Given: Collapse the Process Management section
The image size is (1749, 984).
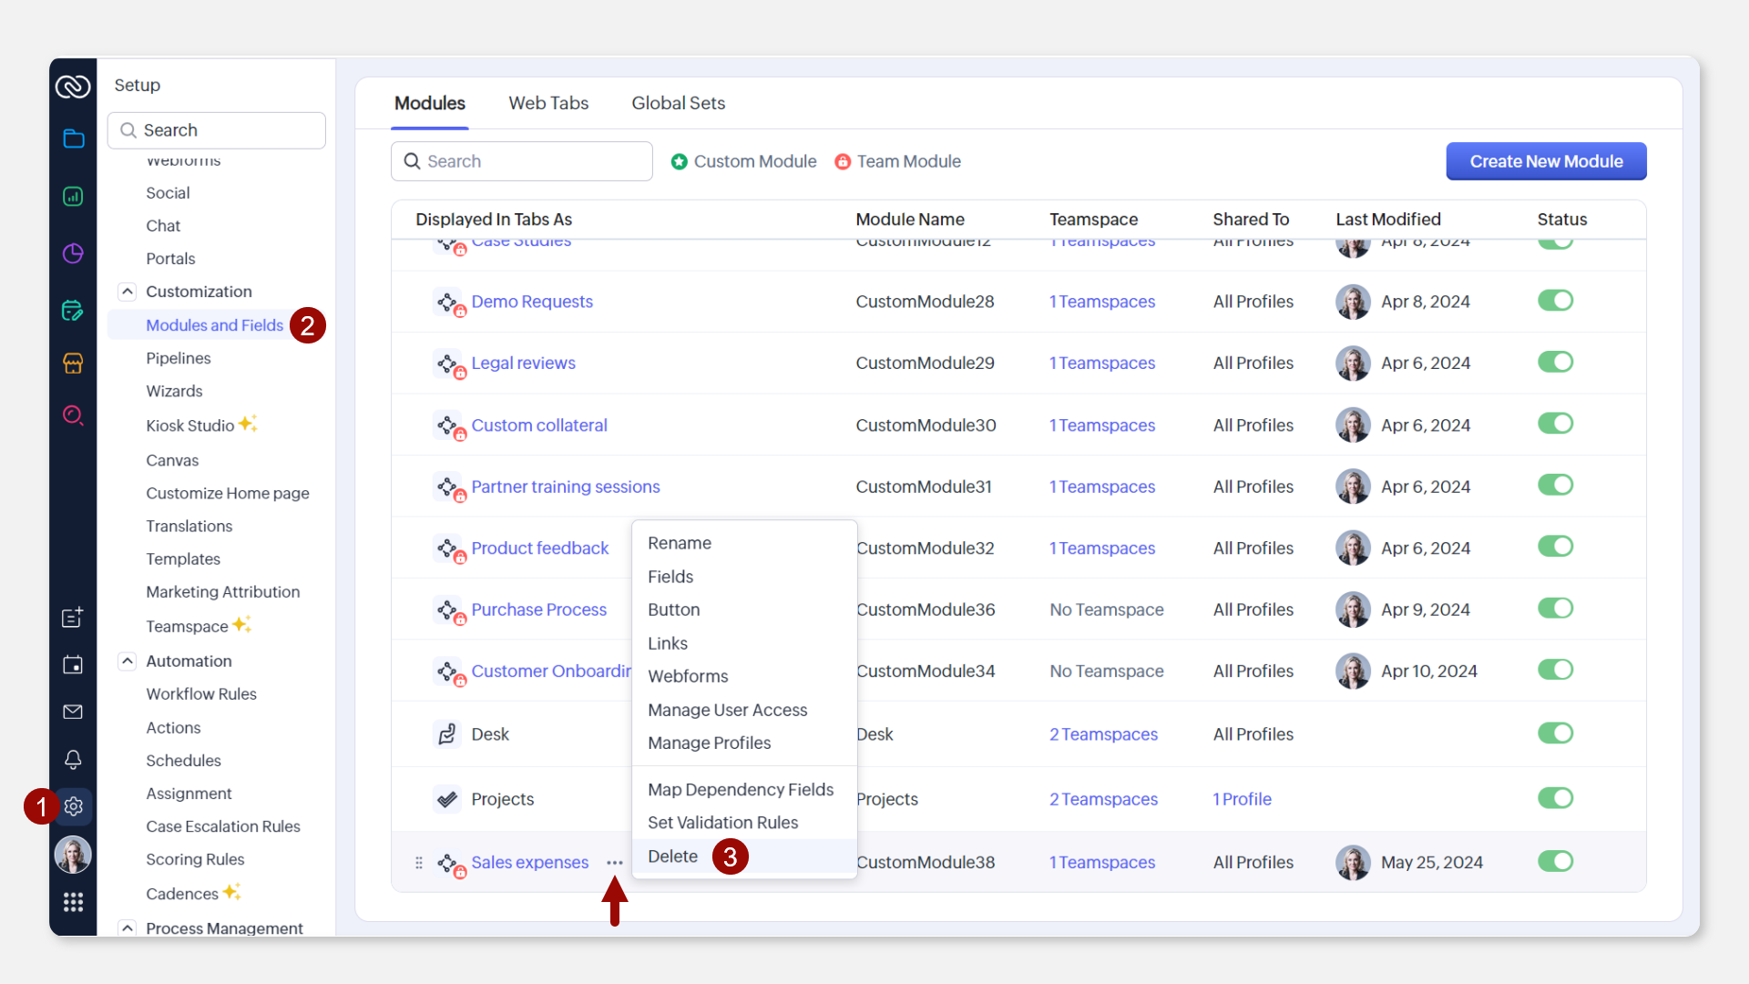Looking at the screenshot, I should pos(128,928).
